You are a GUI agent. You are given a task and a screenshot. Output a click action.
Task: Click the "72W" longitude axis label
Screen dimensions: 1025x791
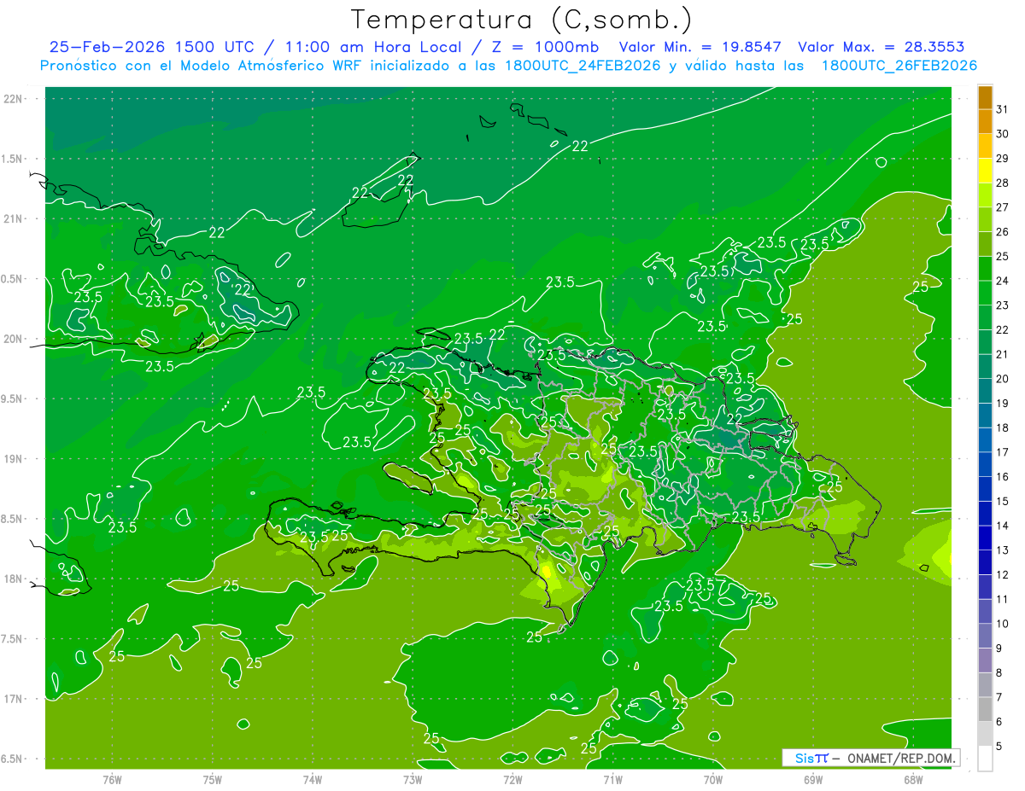click(x=512, y=780)
